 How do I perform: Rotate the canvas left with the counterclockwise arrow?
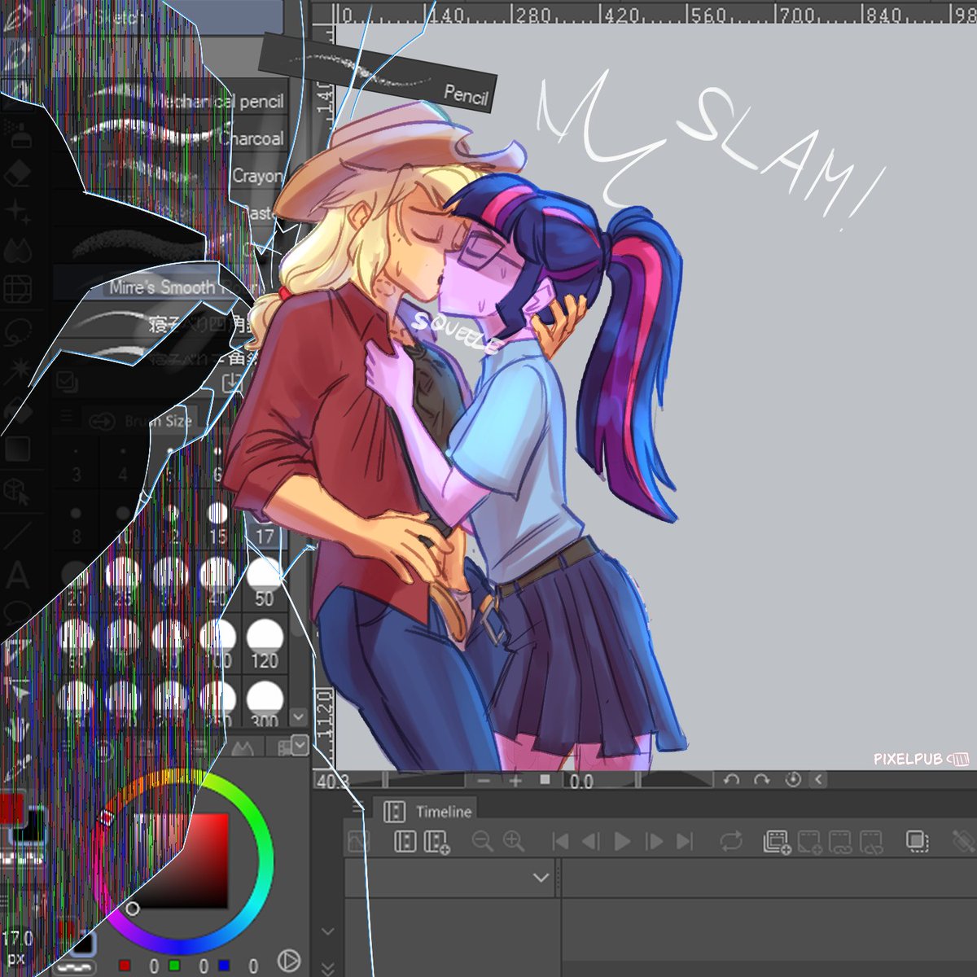(x=731, y=780)
